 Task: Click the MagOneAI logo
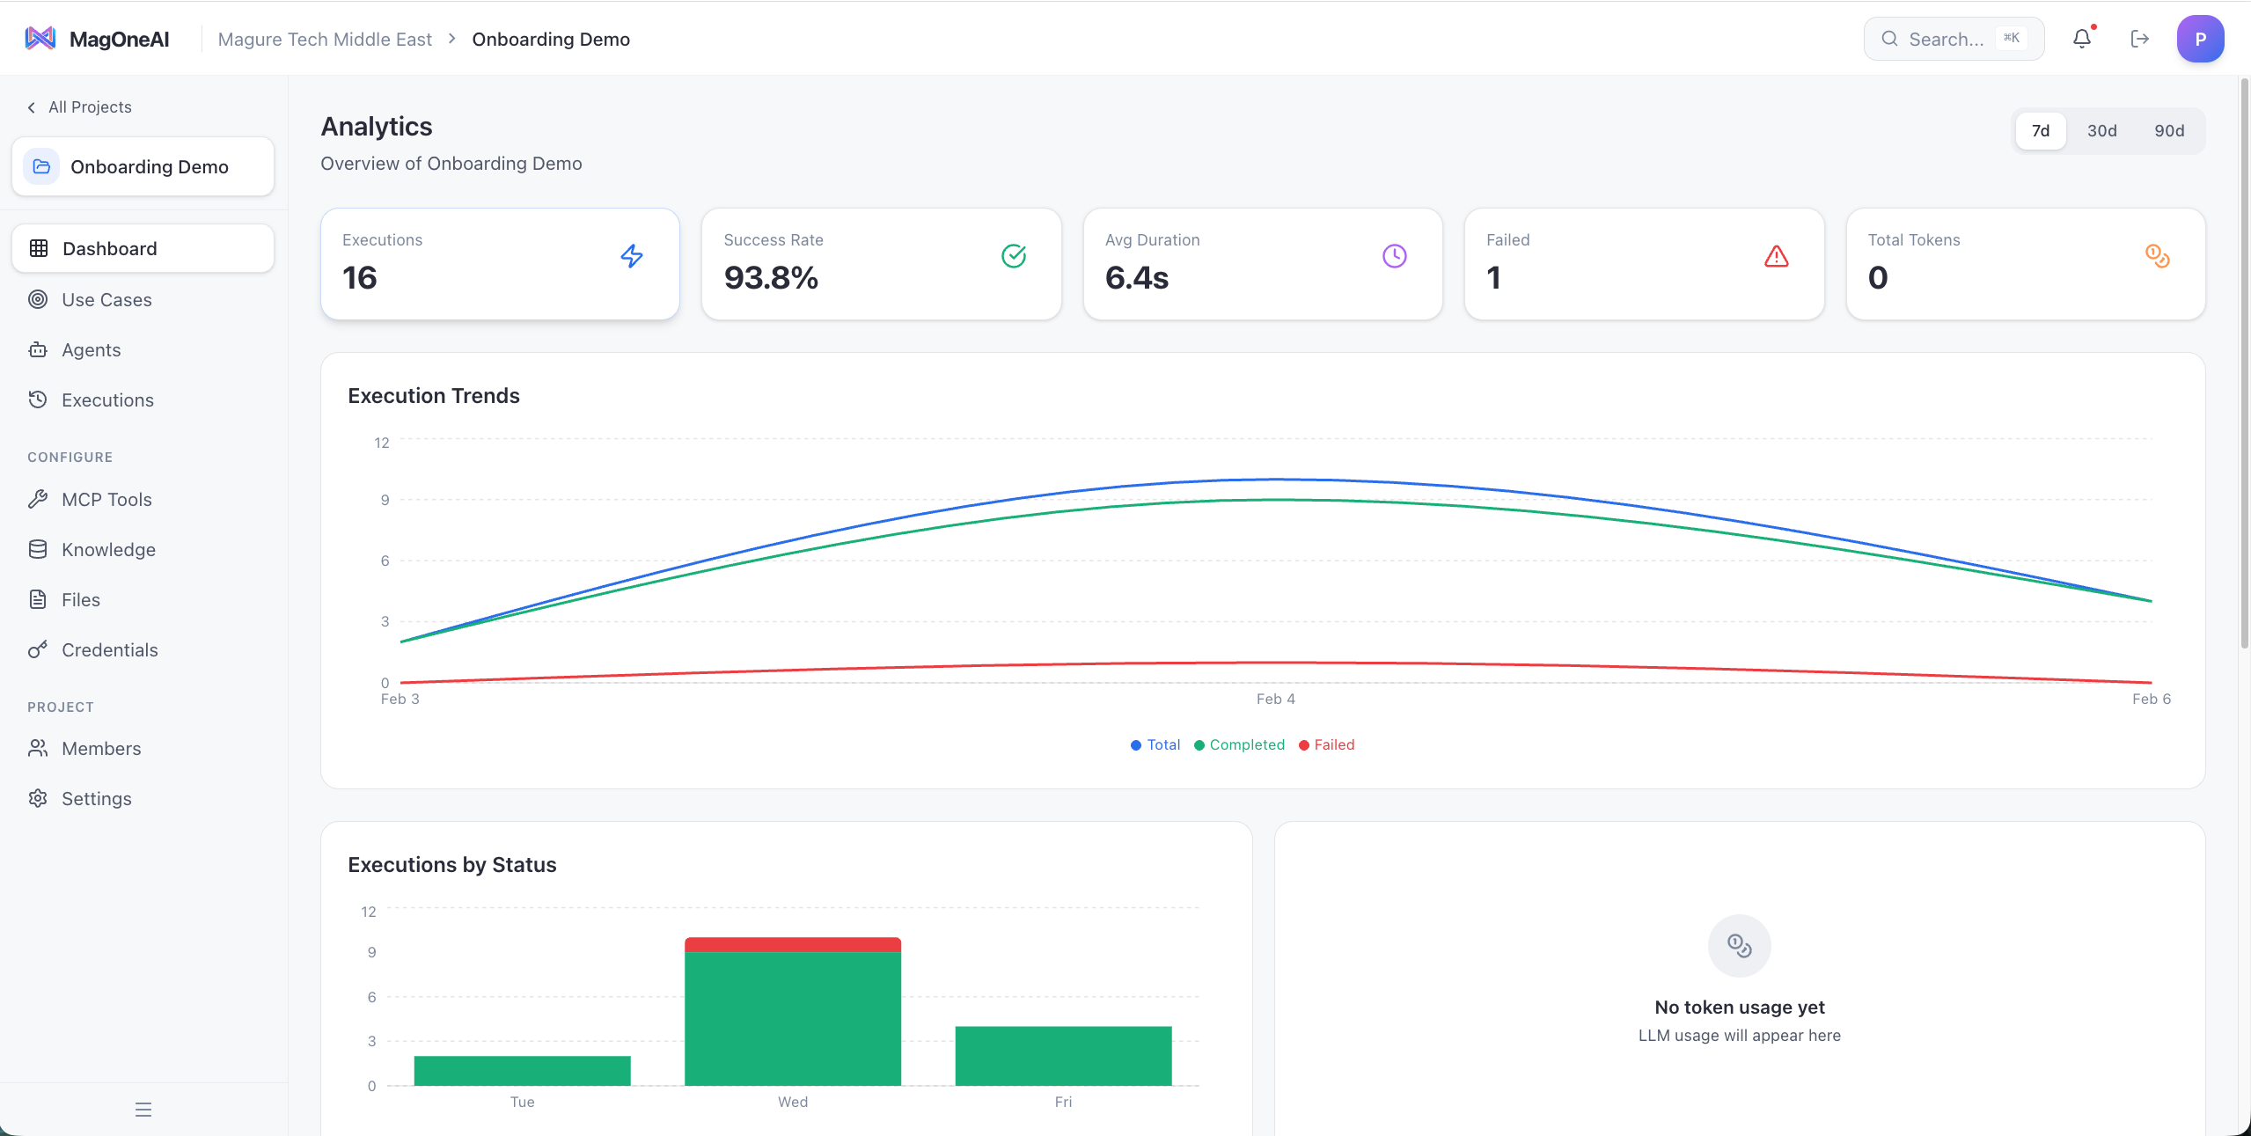coord(97,38)
